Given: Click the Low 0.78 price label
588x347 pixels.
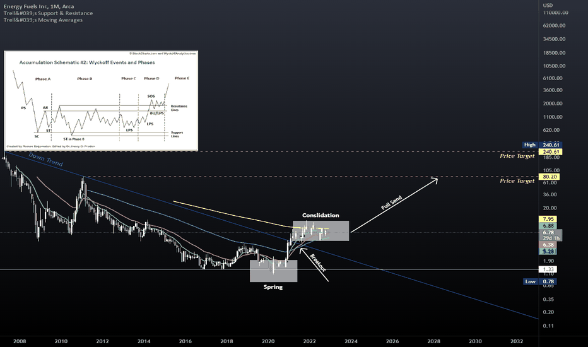Looking at the screenshot, I should tap(540, 282).
